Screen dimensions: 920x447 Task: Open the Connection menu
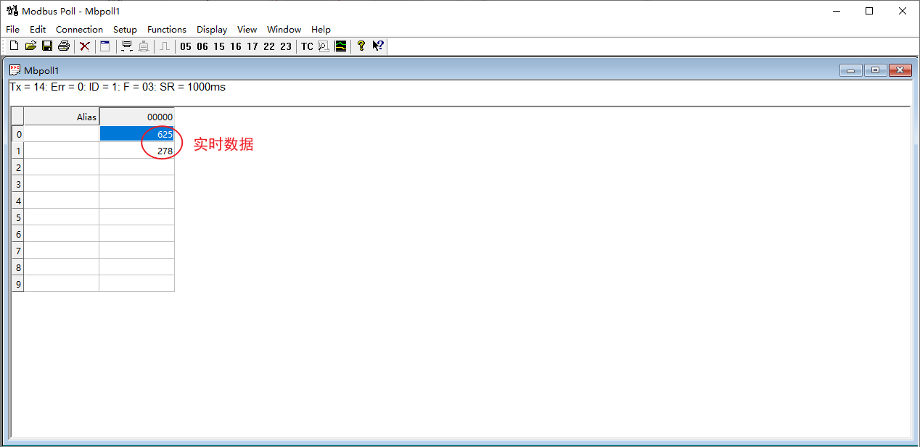79,30
